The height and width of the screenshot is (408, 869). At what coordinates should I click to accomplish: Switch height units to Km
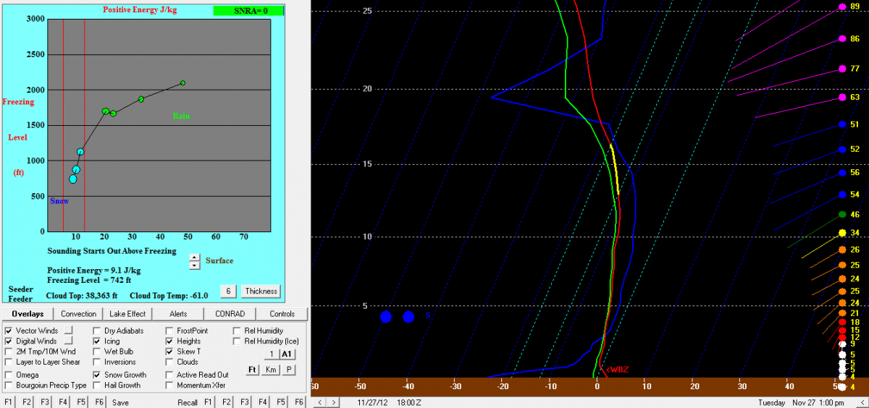point(271,369)
